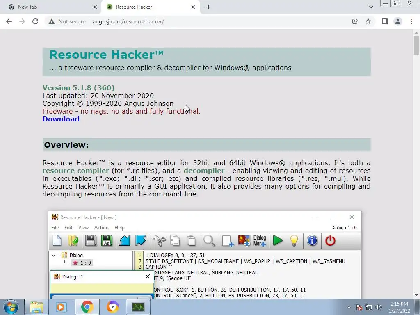Image resolution: width=420 pixels, height=315 pixels.
Task: Open Chrome's three-dot menu
Action: 411,21
